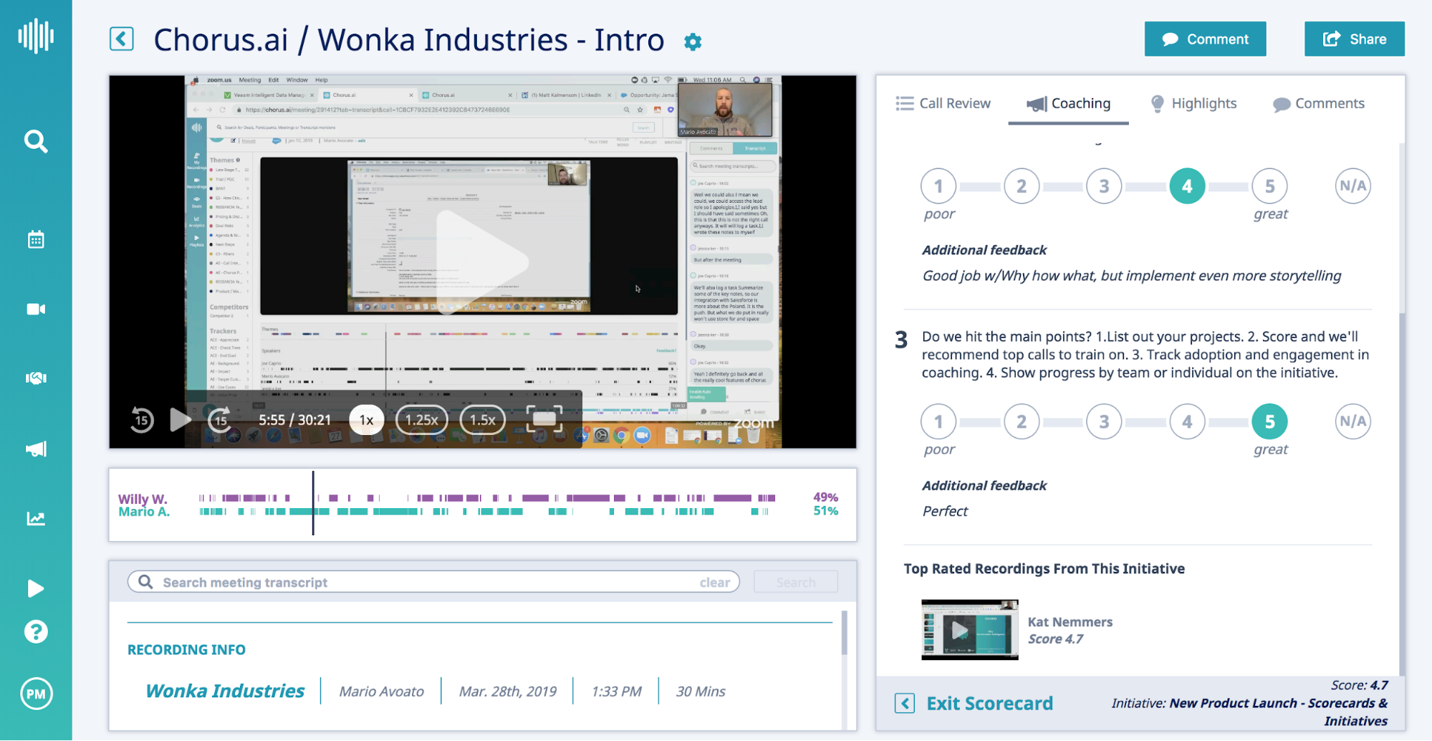Rewind the video 15 seconds
The width and height of the screenshot is (1432, 741).
[142, 420]
